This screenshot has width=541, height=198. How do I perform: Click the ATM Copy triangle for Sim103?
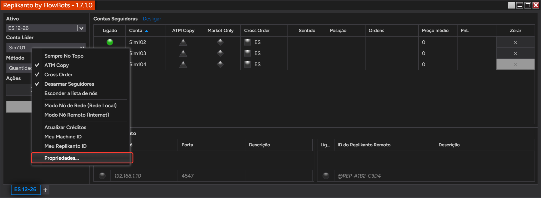point(183,53)
